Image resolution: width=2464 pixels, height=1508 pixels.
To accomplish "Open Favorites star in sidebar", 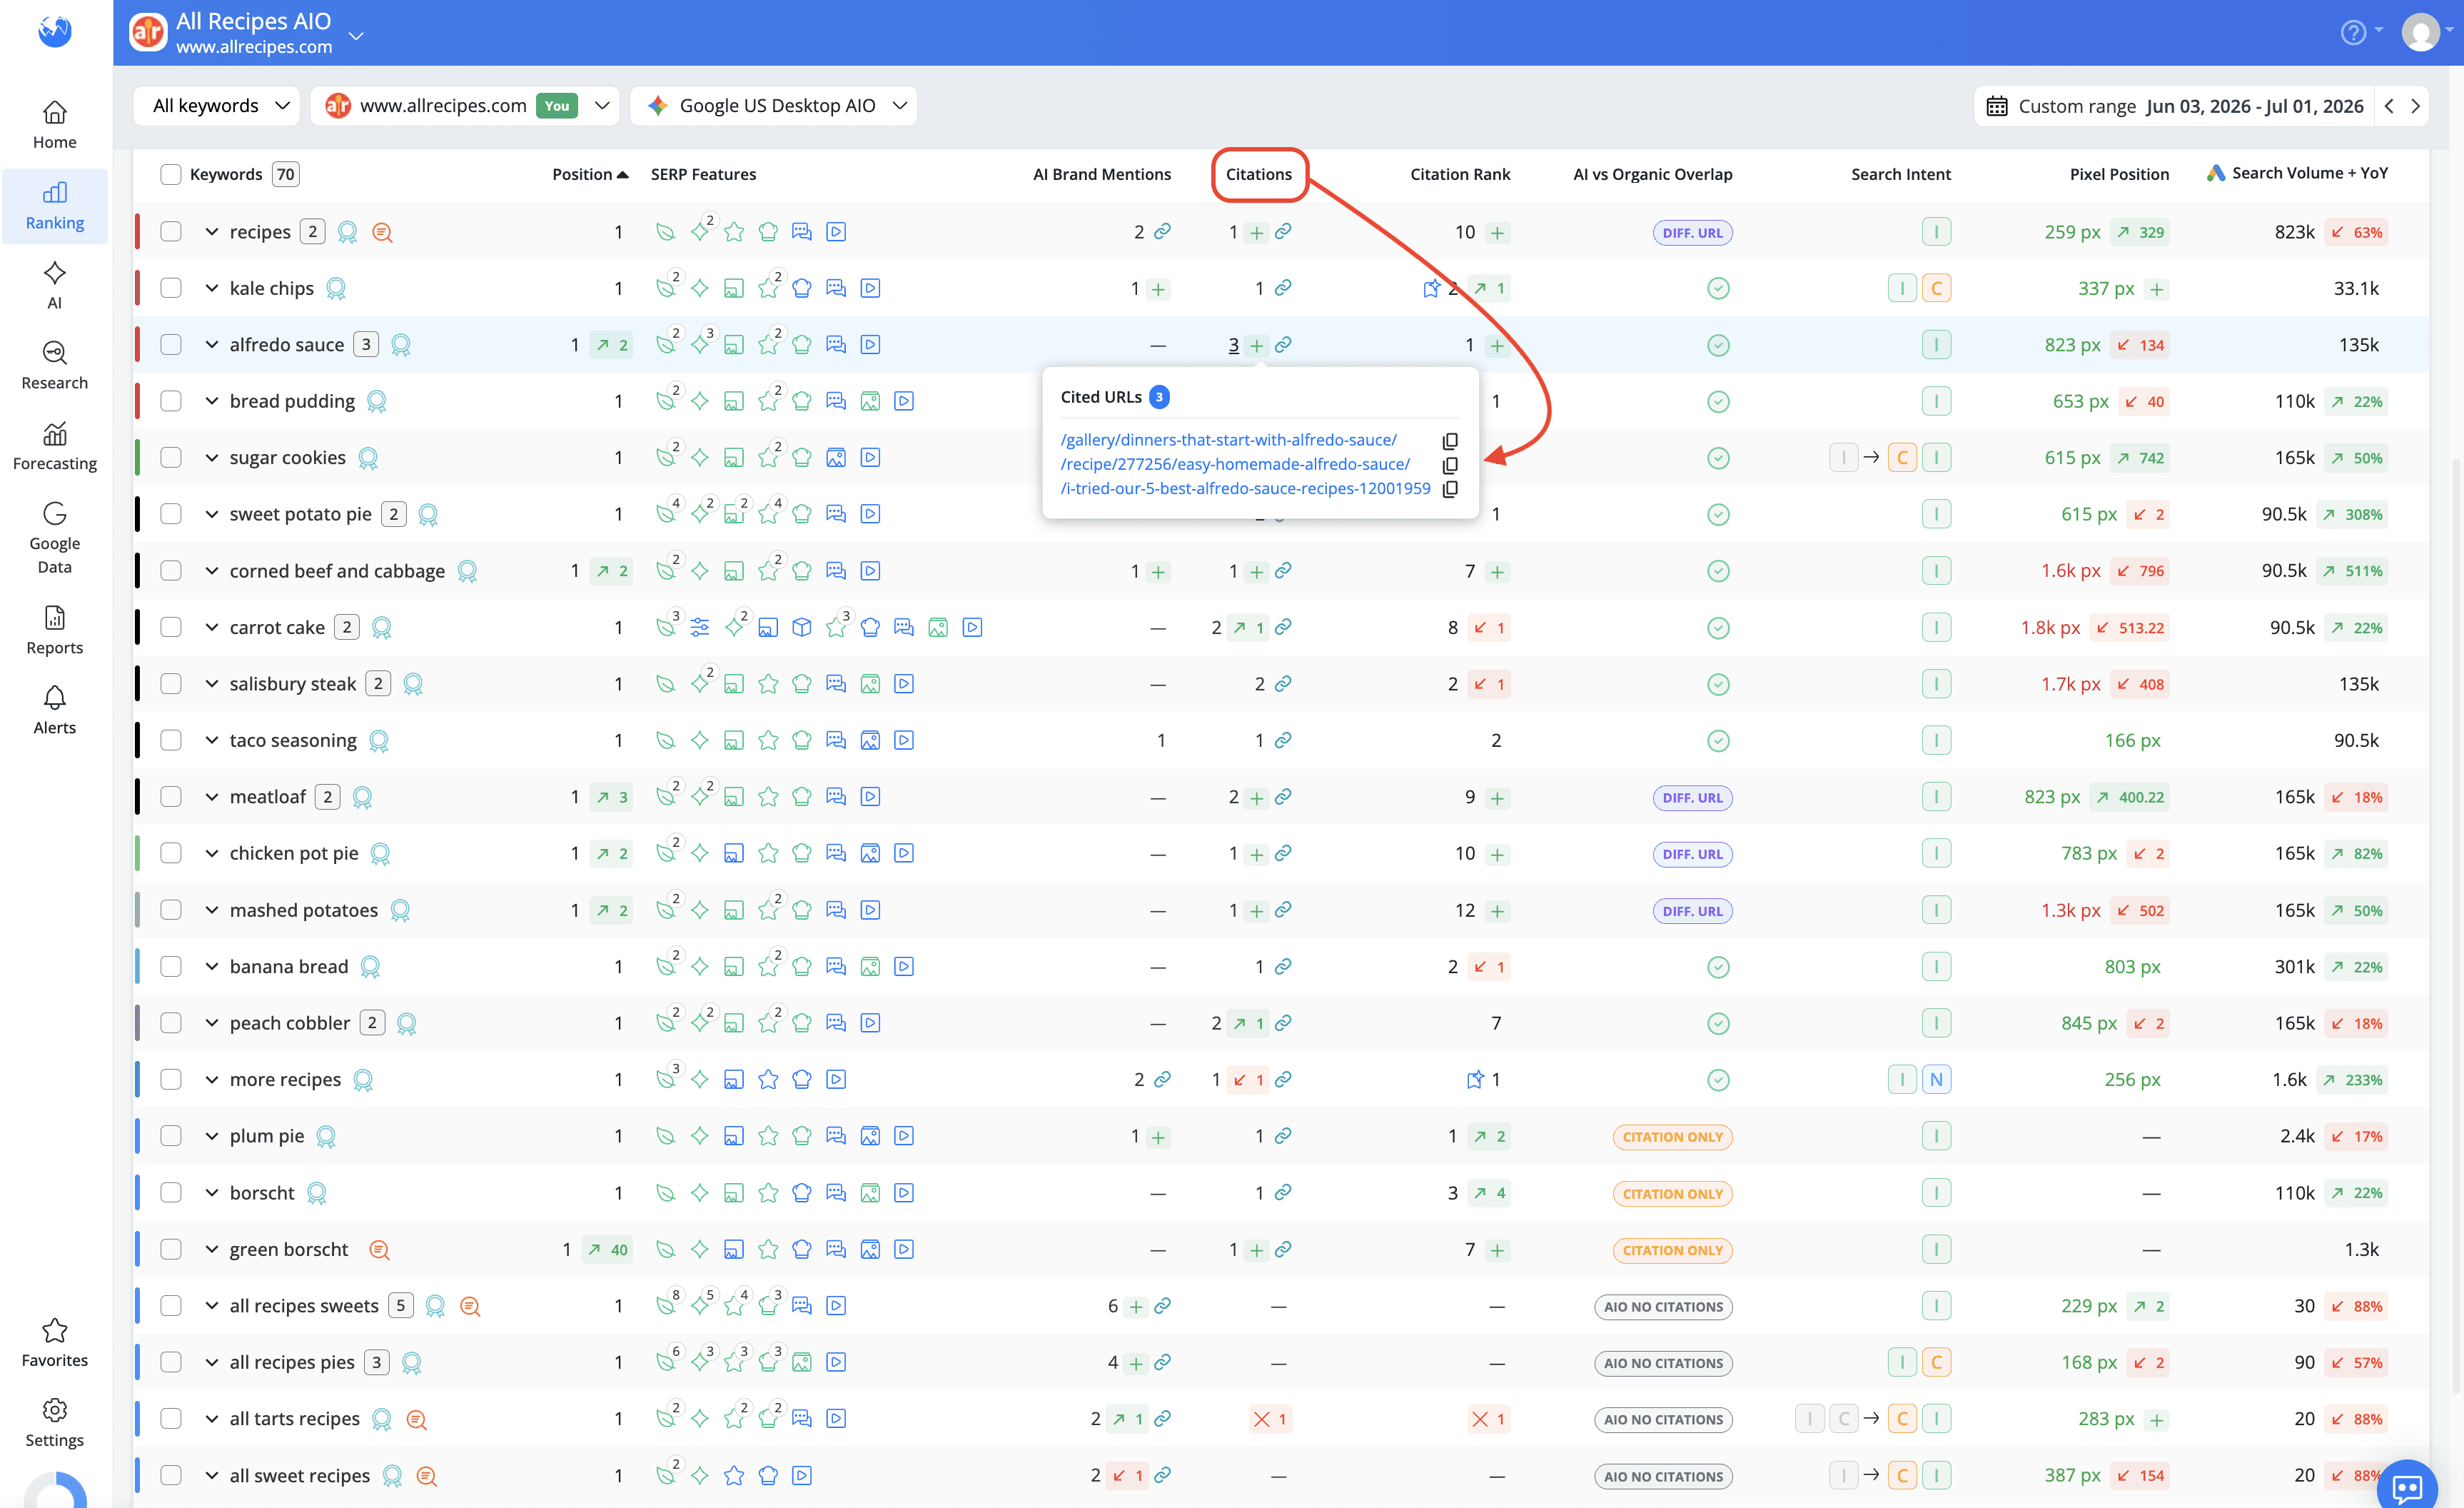I will coord(54,1342).
